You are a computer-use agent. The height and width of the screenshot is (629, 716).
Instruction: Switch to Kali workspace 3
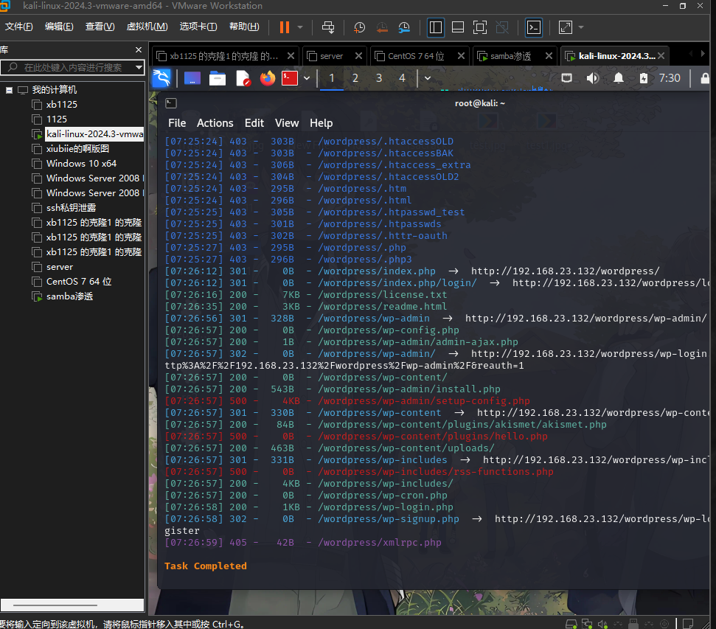coord(379,77)
